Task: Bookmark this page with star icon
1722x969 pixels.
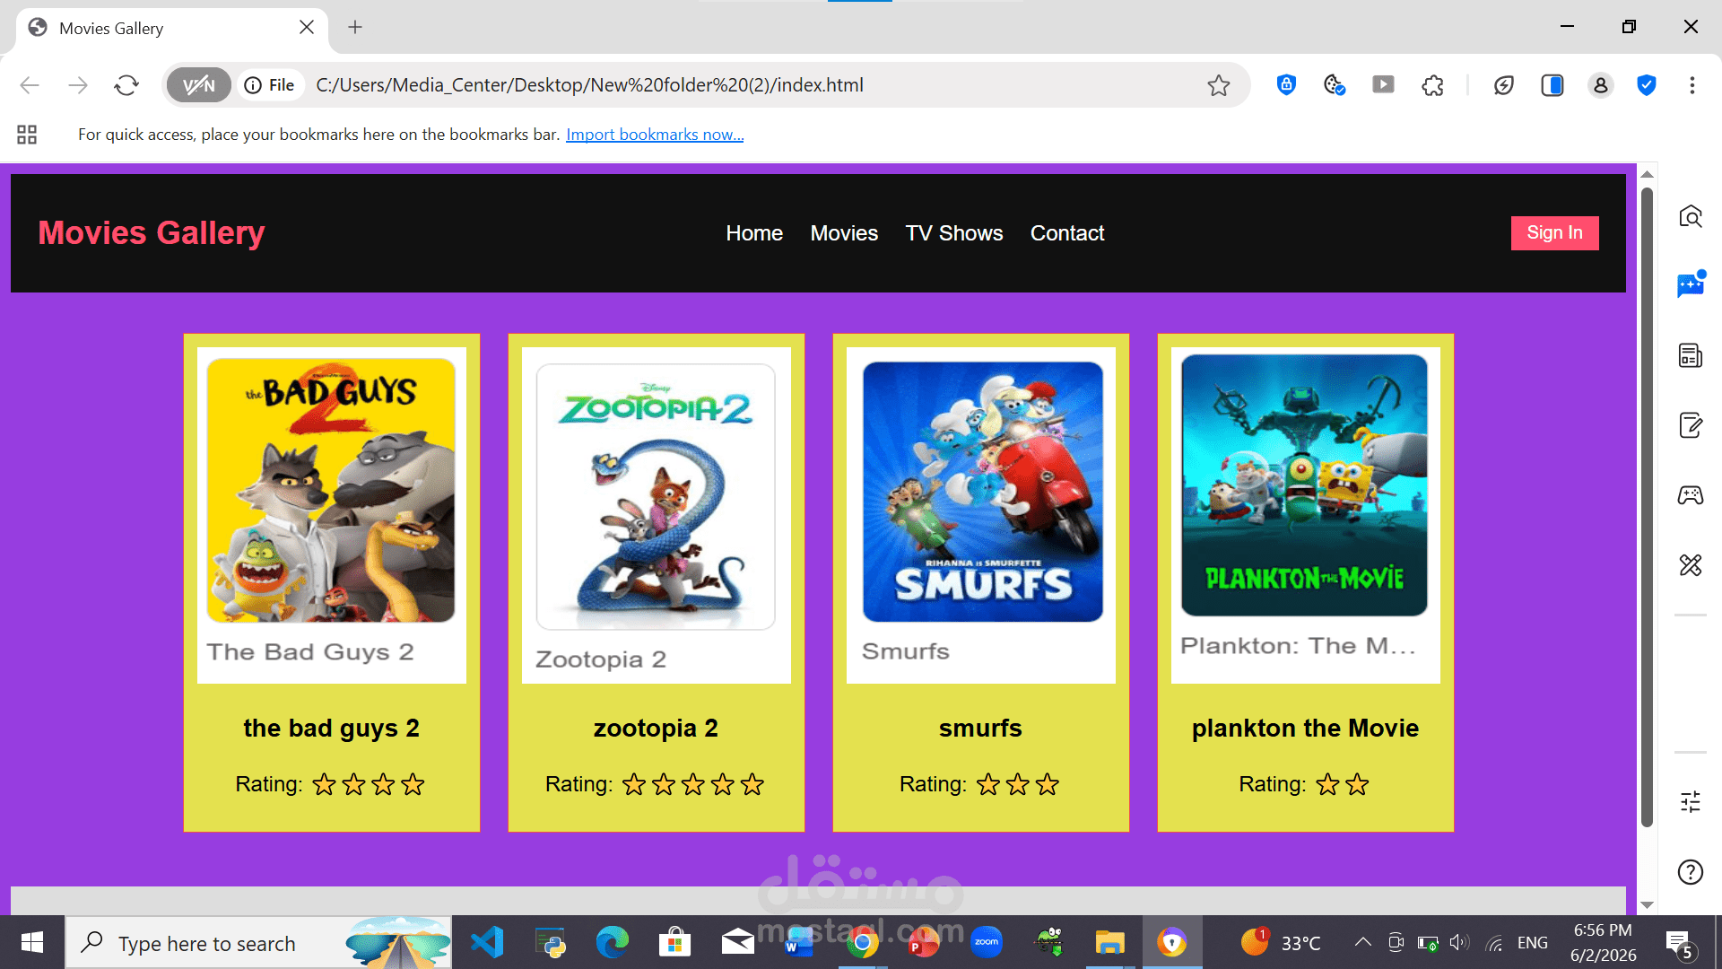Action: click(1218, 85)
